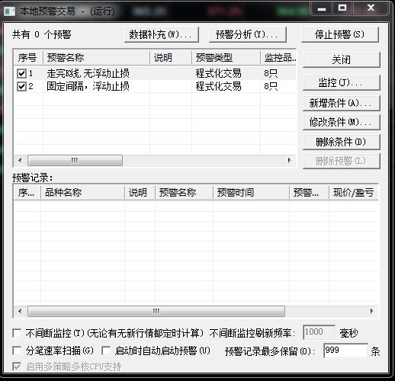395x381 pixels.
Task: Click 程式化交易 cell in row 1
Action: pos(219,73)
